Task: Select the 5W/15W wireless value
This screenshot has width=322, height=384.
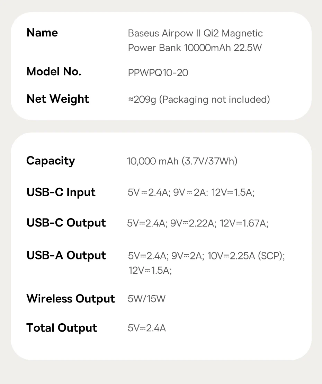Action: pos(146,299)
